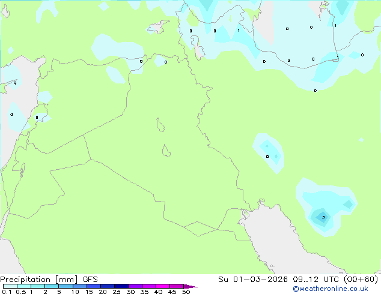Click the legend label "25"
The height and width of the screenshot is (294, 381).
pyautogui.click(x=117, y=292)
